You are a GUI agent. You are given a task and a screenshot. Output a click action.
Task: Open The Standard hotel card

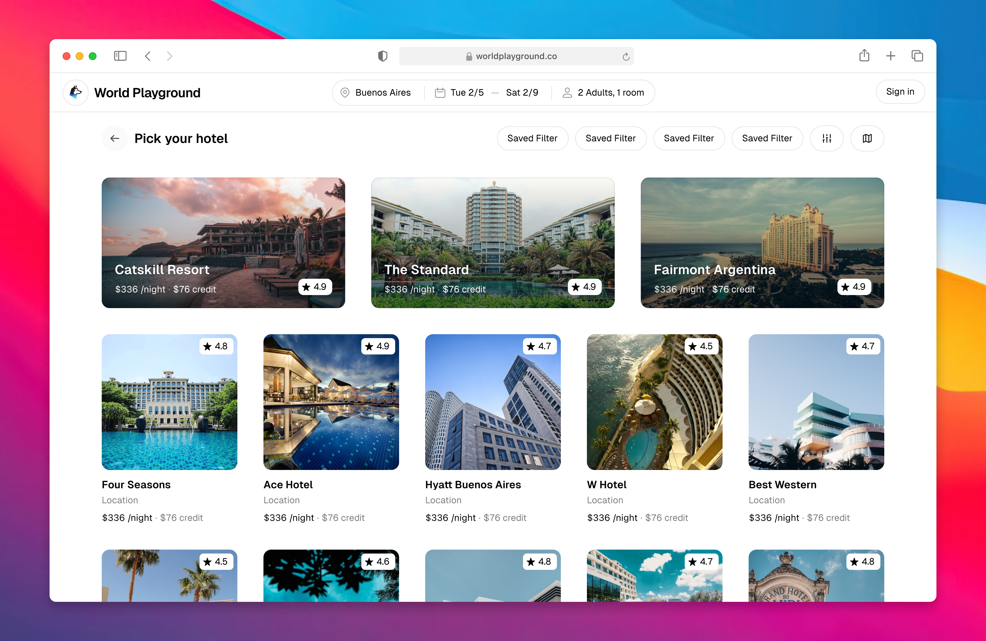pyautogui.click(x=493, y=242)
